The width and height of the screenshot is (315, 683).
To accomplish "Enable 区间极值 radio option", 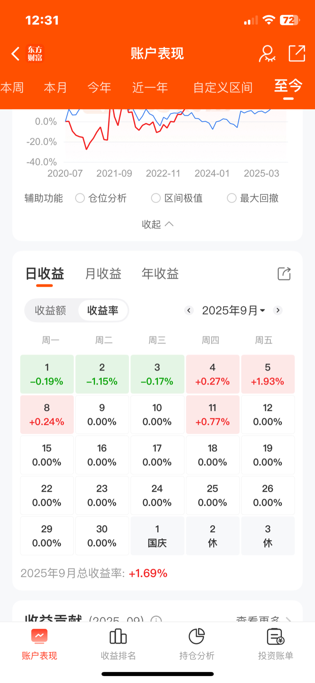I will 156,198.
